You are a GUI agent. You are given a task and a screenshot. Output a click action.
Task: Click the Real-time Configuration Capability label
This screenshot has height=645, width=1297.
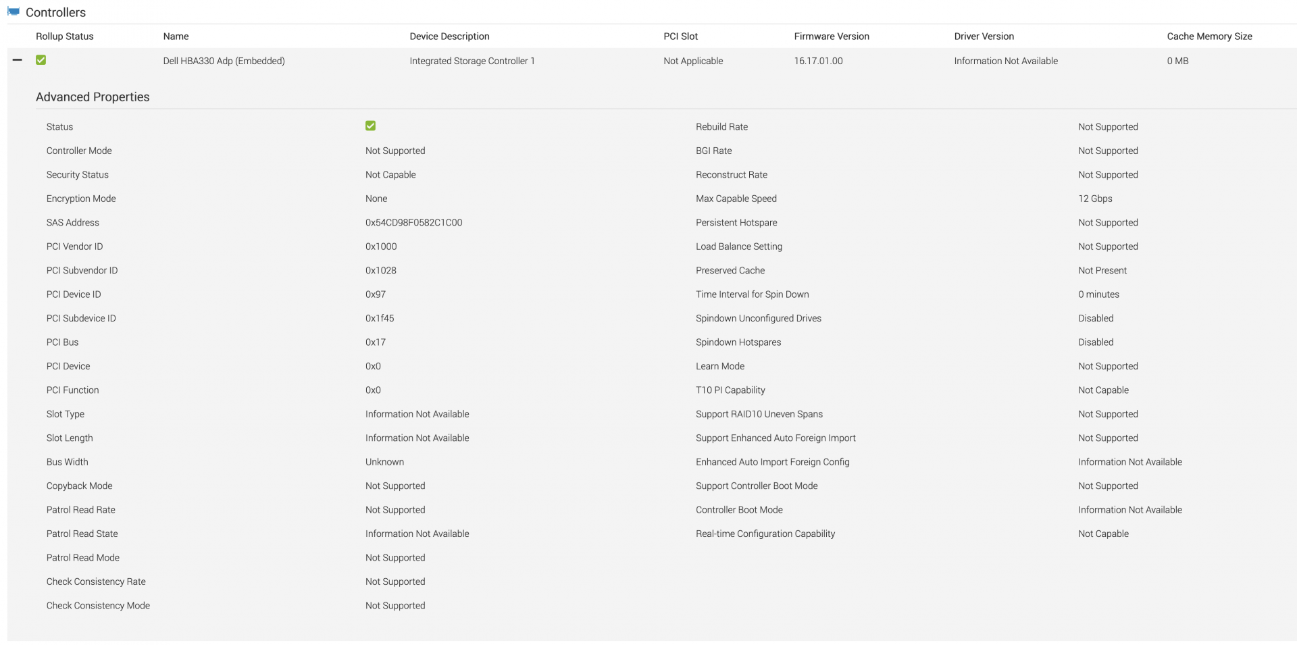[765, 534]
